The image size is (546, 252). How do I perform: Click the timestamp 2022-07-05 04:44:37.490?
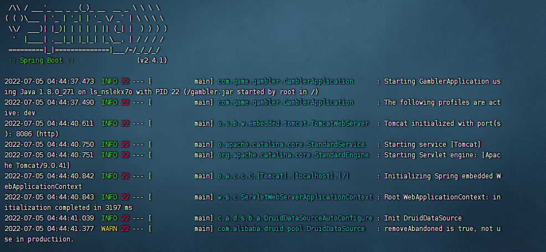(x=49, y=102)
